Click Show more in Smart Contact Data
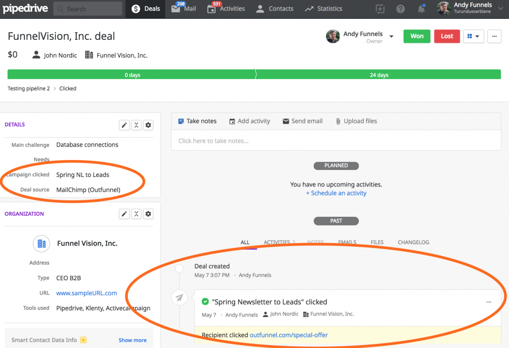The image size is (509, 348). click(x=132, y=340)
